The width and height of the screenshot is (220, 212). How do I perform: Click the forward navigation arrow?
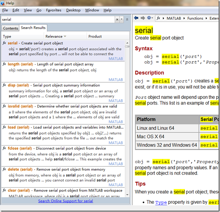click(143, 18)
